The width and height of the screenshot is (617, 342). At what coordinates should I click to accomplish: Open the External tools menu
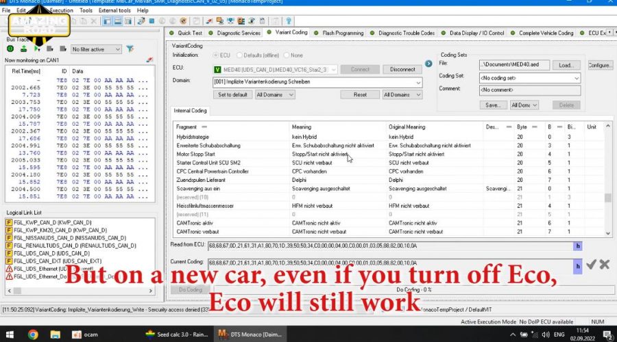(x=115, y=10)
